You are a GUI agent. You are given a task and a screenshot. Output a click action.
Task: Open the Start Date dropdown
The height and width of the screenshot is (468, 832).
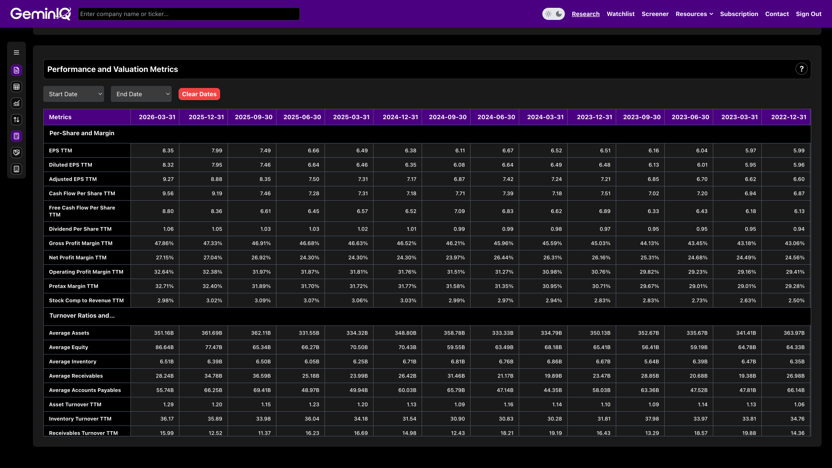click(74, 94)
